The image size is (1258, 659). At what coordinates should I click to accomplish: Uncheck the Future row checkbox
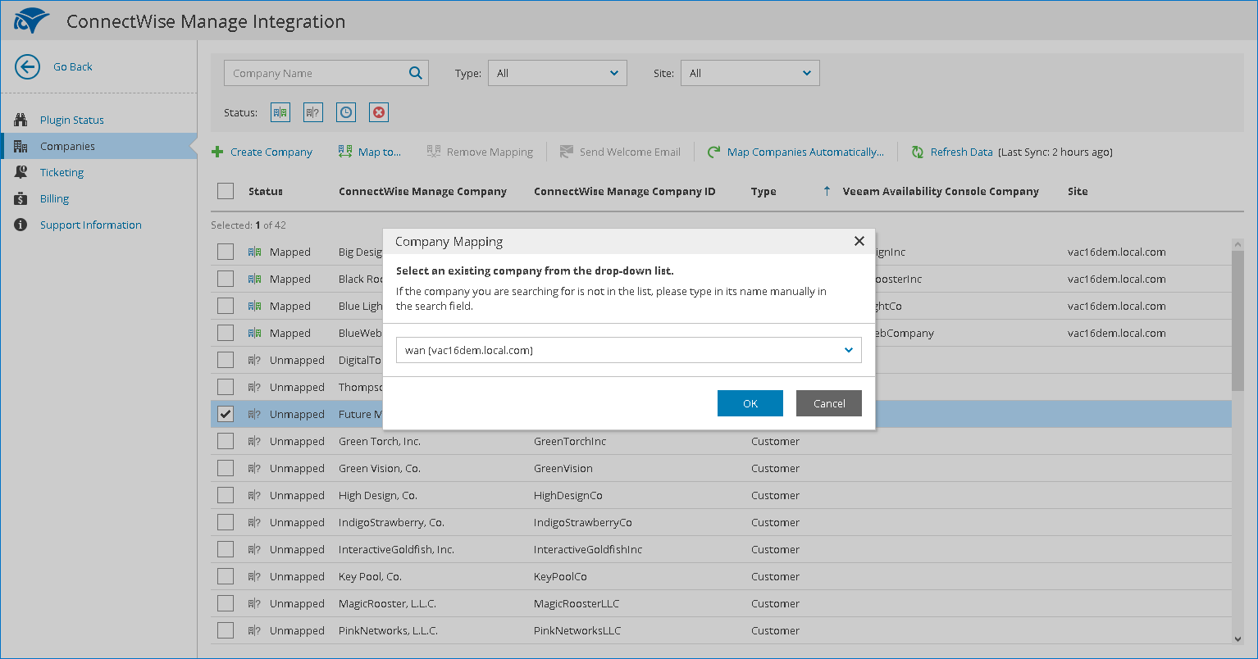coord(226,414)
